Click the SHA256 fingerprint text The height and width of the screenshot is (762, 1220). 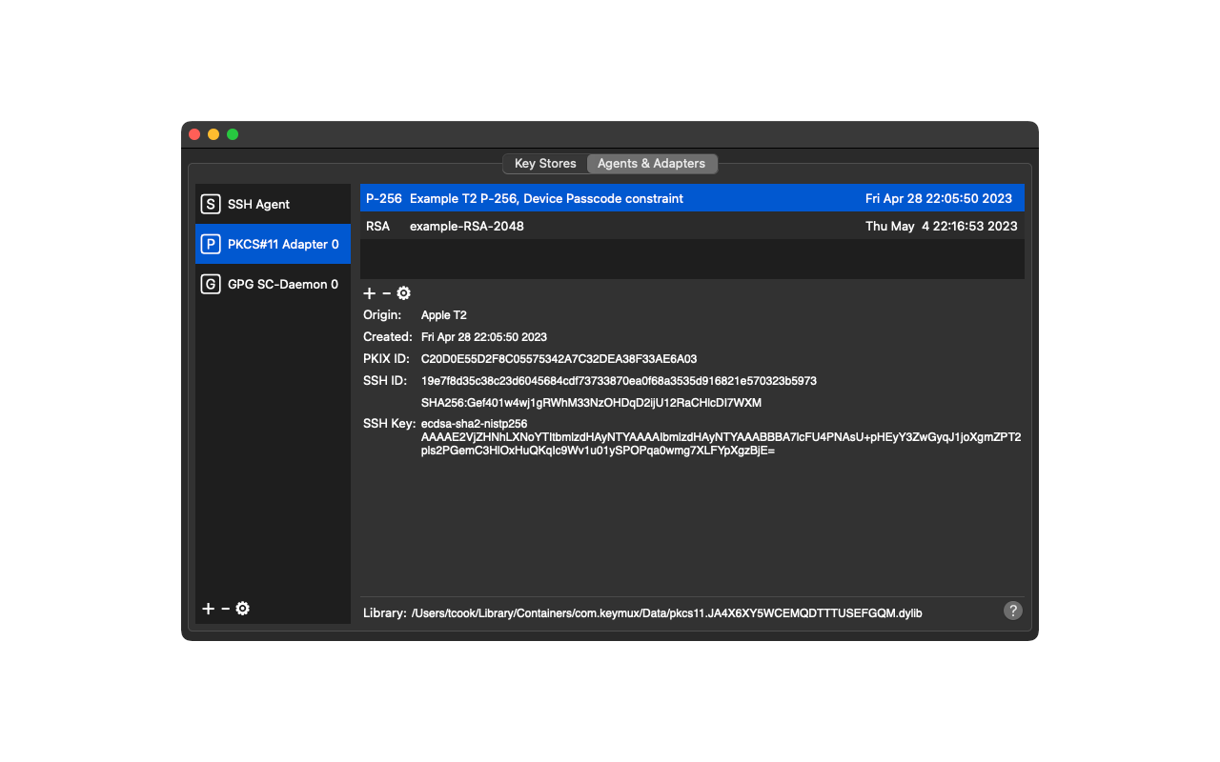click(x=591, y=403)
